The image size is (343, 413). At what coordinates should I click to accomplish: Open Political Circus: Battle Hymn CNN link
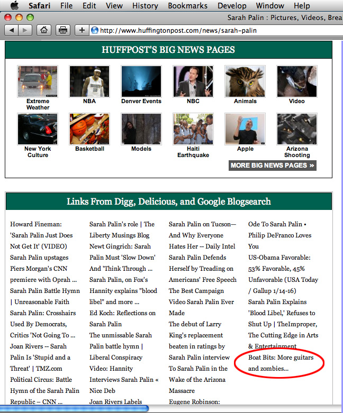(44, 391)
